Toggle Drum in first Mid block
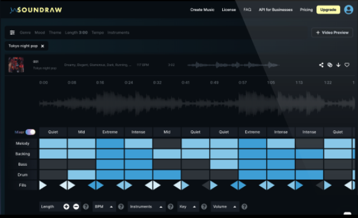The width and height of the screenshot is (358, 218). pyautogui.click(x=82, y=175)
